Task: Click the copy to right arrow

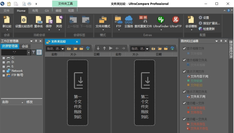Action: point(123,48)
